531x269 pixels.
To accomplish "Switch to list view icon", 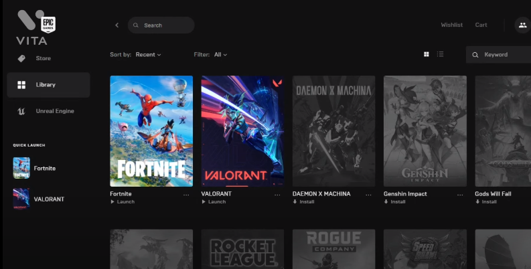I will (440, 54).
